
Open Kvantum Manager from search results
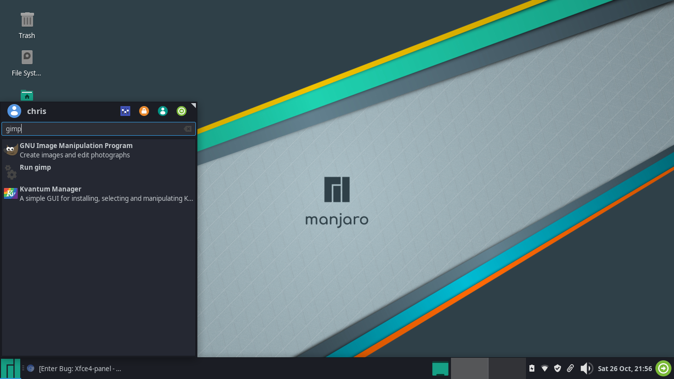pos(50,193)
